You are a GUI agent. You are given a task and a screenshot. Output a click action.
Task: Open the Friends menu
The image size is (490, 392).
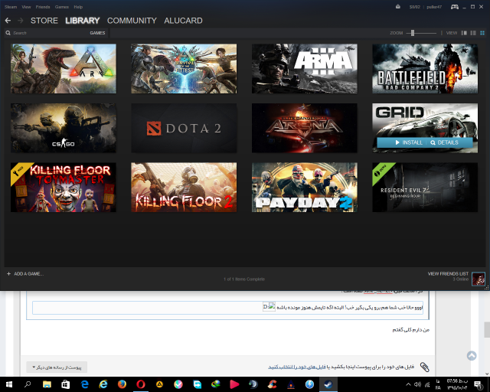click(x=43, y=7)
